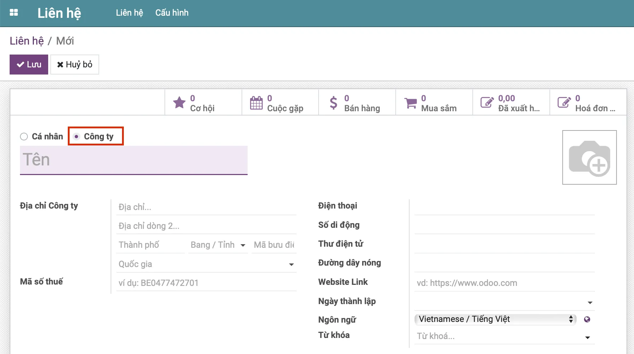634x354 pixels.
Task: Click the edit icon for Đã xuất h...
Action: 487,102
